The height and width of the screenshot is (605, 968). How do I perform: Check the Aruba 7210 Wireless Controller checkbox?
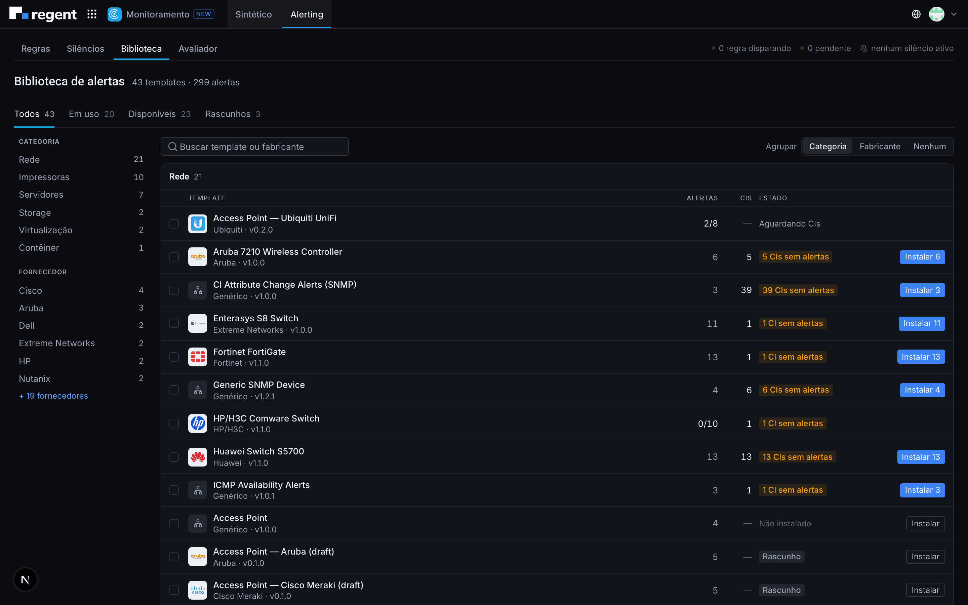[174, 257]
